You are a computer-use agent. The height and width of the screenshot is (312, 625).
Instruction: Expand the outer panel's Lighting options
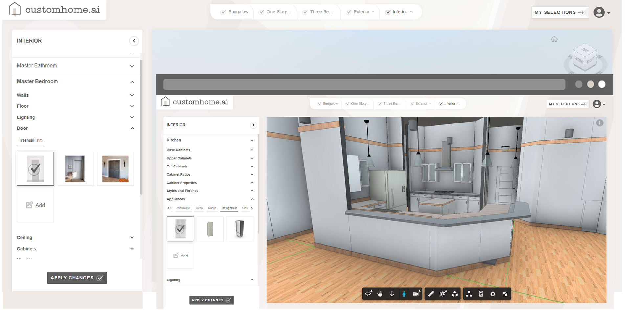[x=76, y=117]
